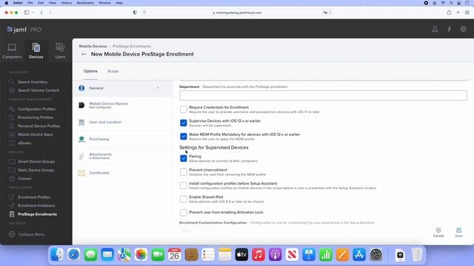Screen dimensions: 474x266
Task: Click the back arrow beside page title
Action: pyautogui.click(x=84, y=54)
